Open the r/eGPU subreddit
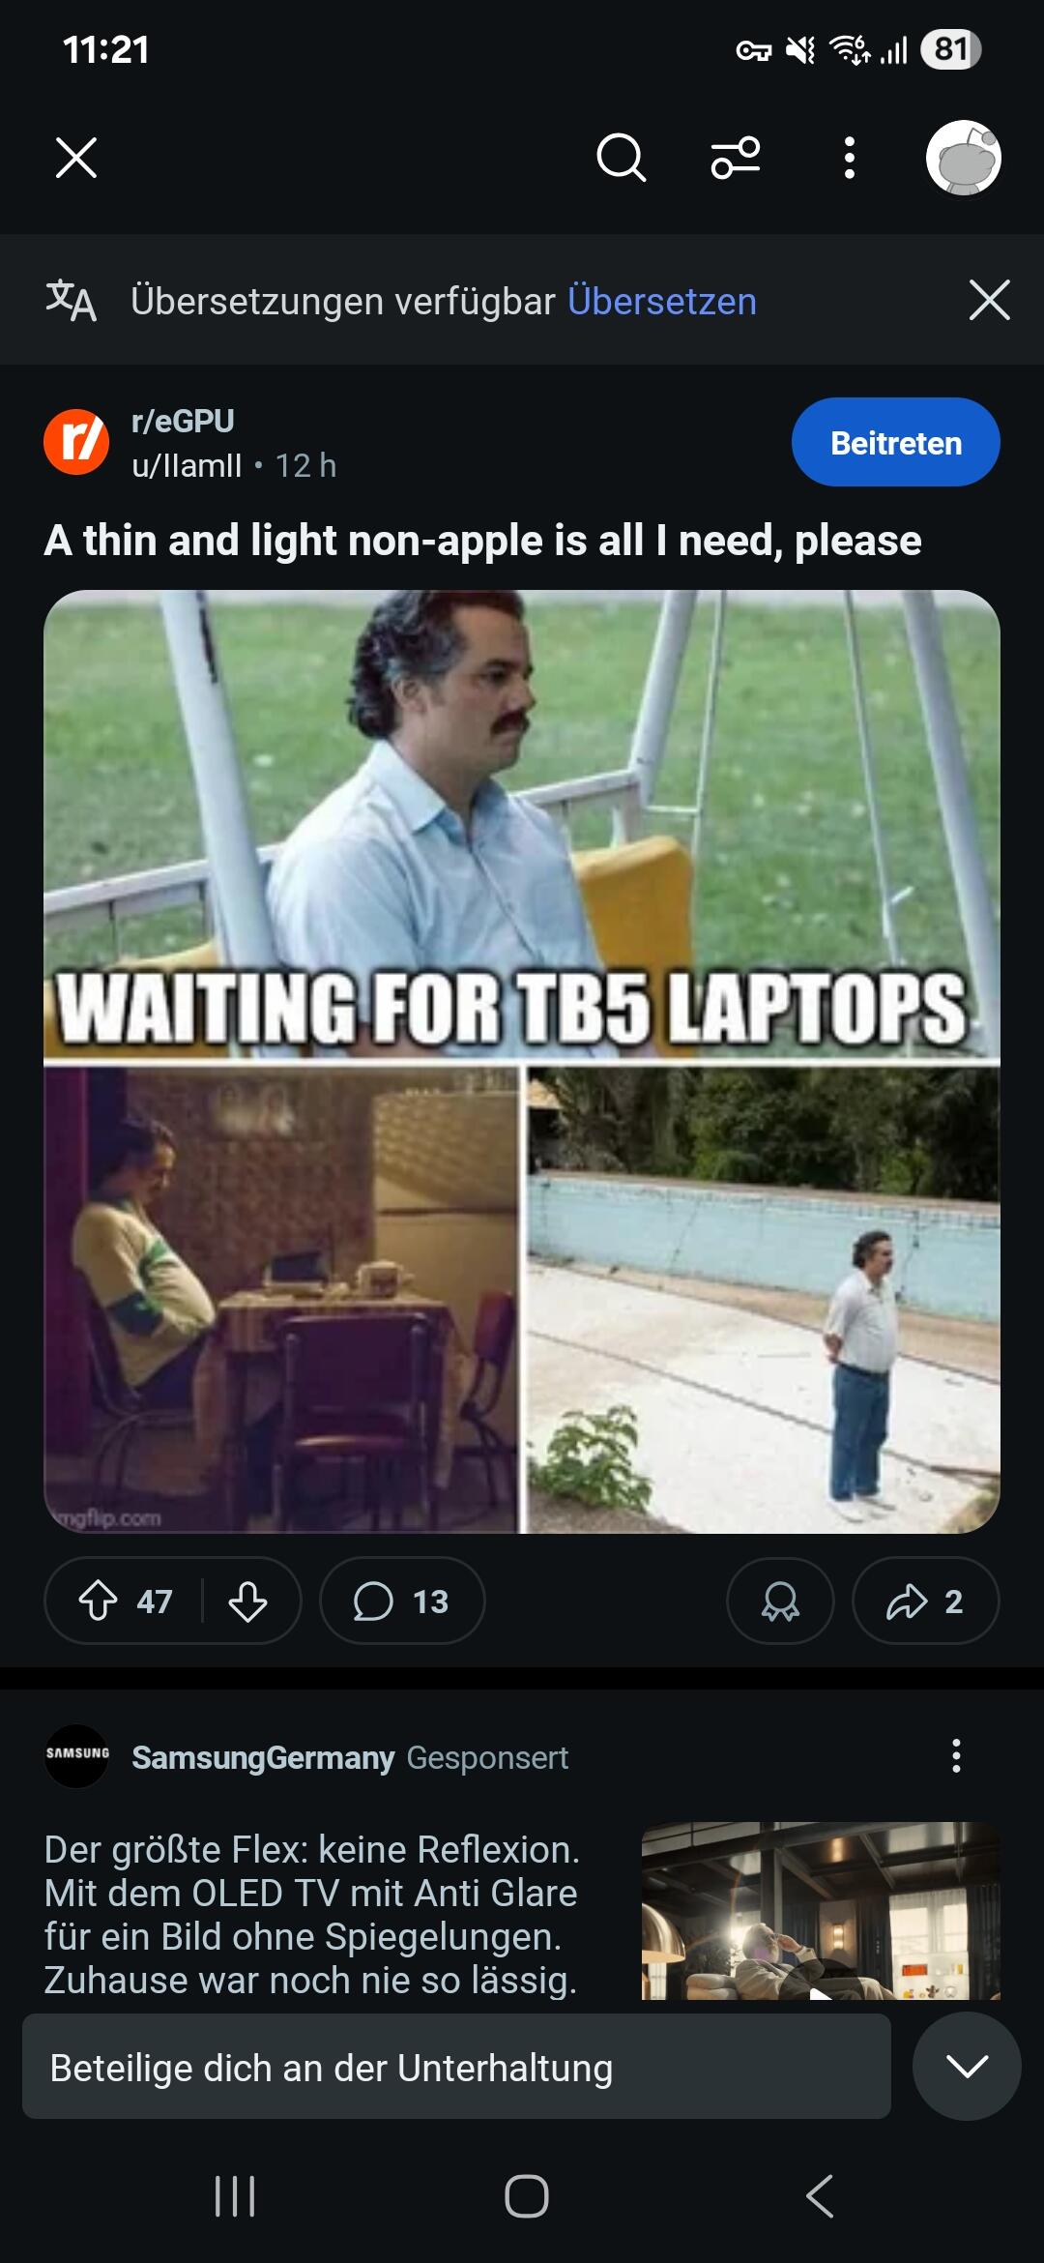 [x=183, y=421]
